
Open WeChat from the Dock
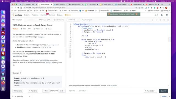(x=3, y=58)
